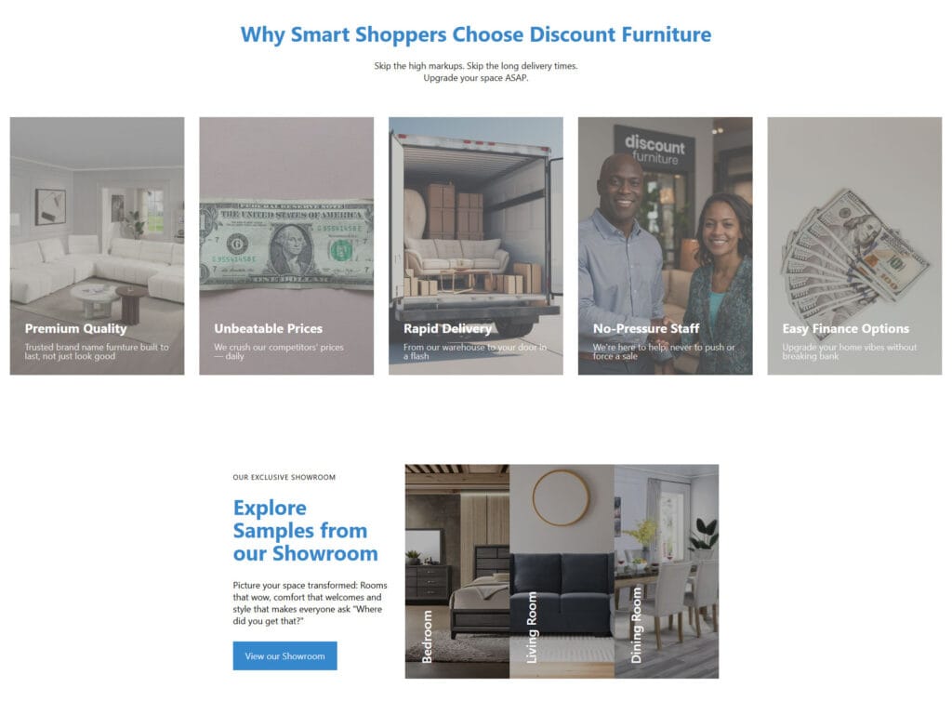Choose the Living Room showroom panel
The image size is (952, 701).
click(562, 571)
